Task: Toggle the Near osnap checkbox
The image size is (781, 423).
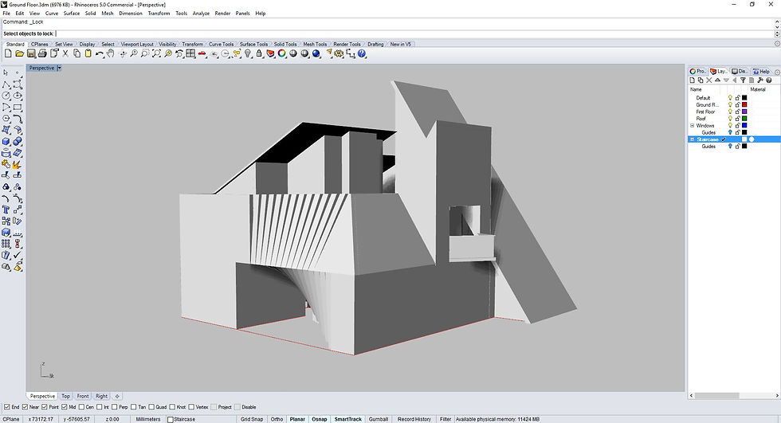Action: pos(25,407)
